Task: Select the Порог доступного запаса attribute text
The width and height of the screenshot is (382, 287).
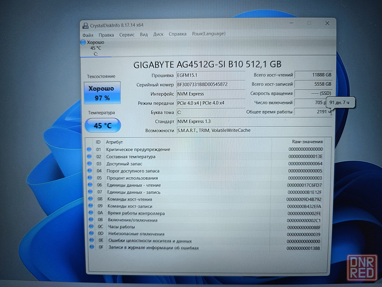Action: click(x=133, y=171)
